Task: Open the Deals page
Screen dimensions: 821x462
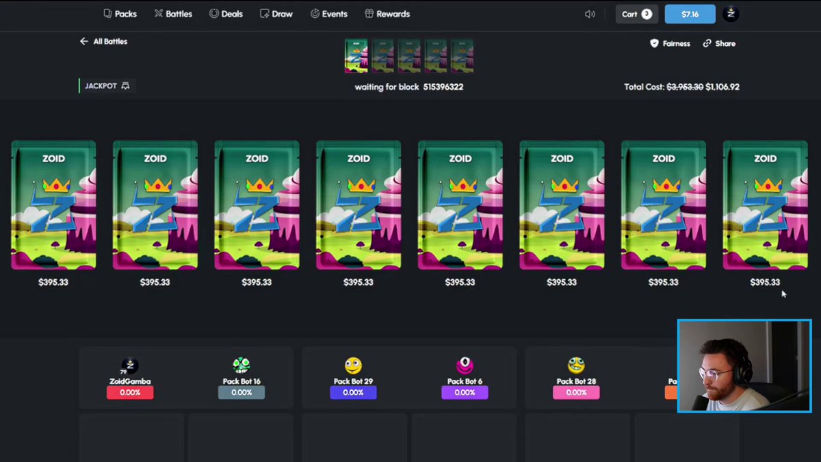Action: point(226,14)
